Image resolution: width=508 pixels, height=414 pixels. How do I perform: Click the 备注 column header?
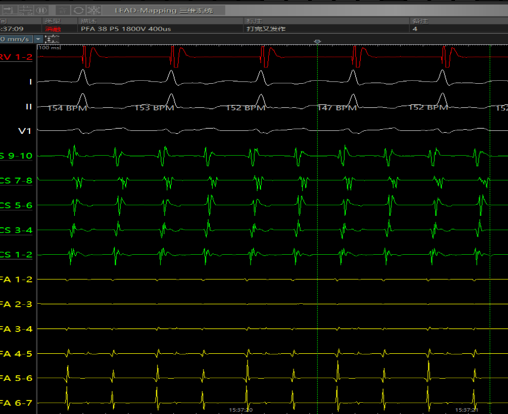click(x=419, y=21)
